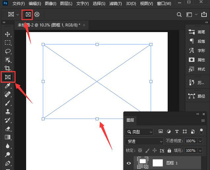Open the 滤镜(T) menu
Image resolution: width=210 pixels, height=170 pixels.
[x=115, y=4]
